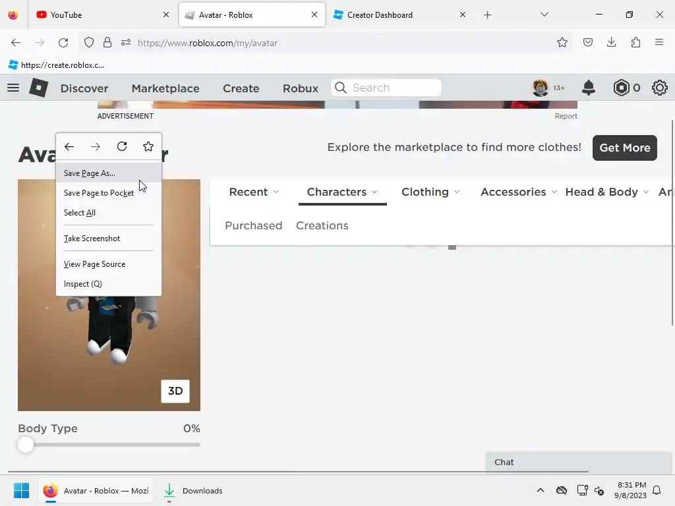The width and height of the screenshot is (675, 506).
Task: Close the Avatar - Roblox tab
Action: (x=314, y=15)
